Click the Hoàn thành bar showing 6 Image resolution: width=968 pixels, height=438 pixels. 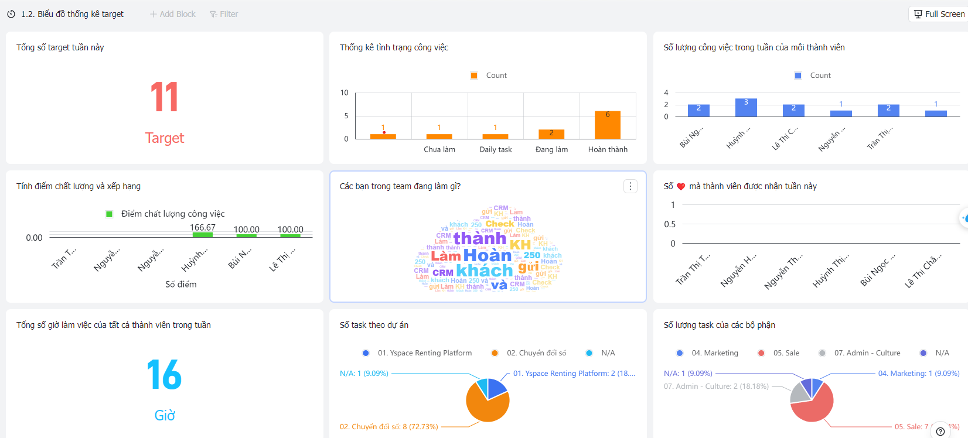608,125
